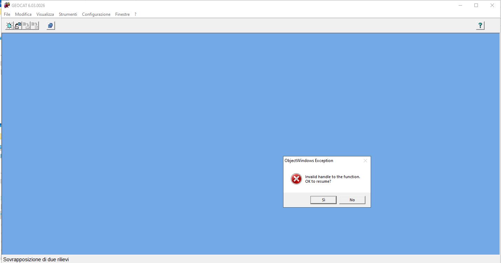Close the ObjectWindows Exception dialog
This screenshot has width=501, height=263.
(x=365, y=161)
